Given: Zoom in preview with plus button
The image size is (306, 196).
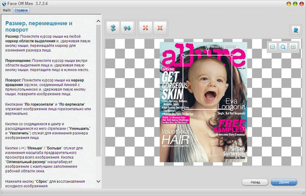Looking at the screenshot, I should (x=293, y=47).
